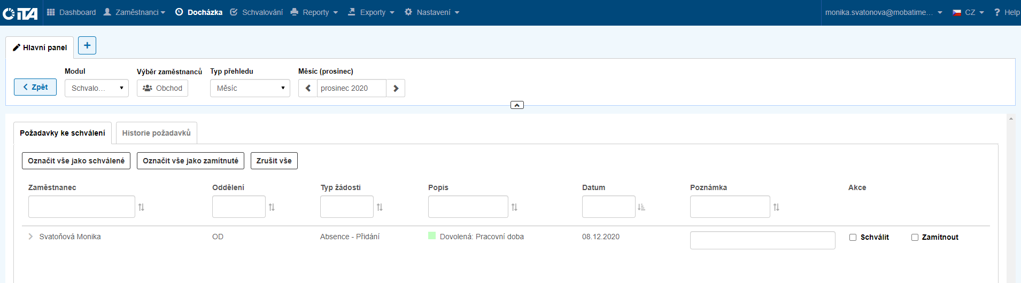The image size is (1021, 283).
Task: Click Označit vše jako schválené button
Action: coord(76,161)
